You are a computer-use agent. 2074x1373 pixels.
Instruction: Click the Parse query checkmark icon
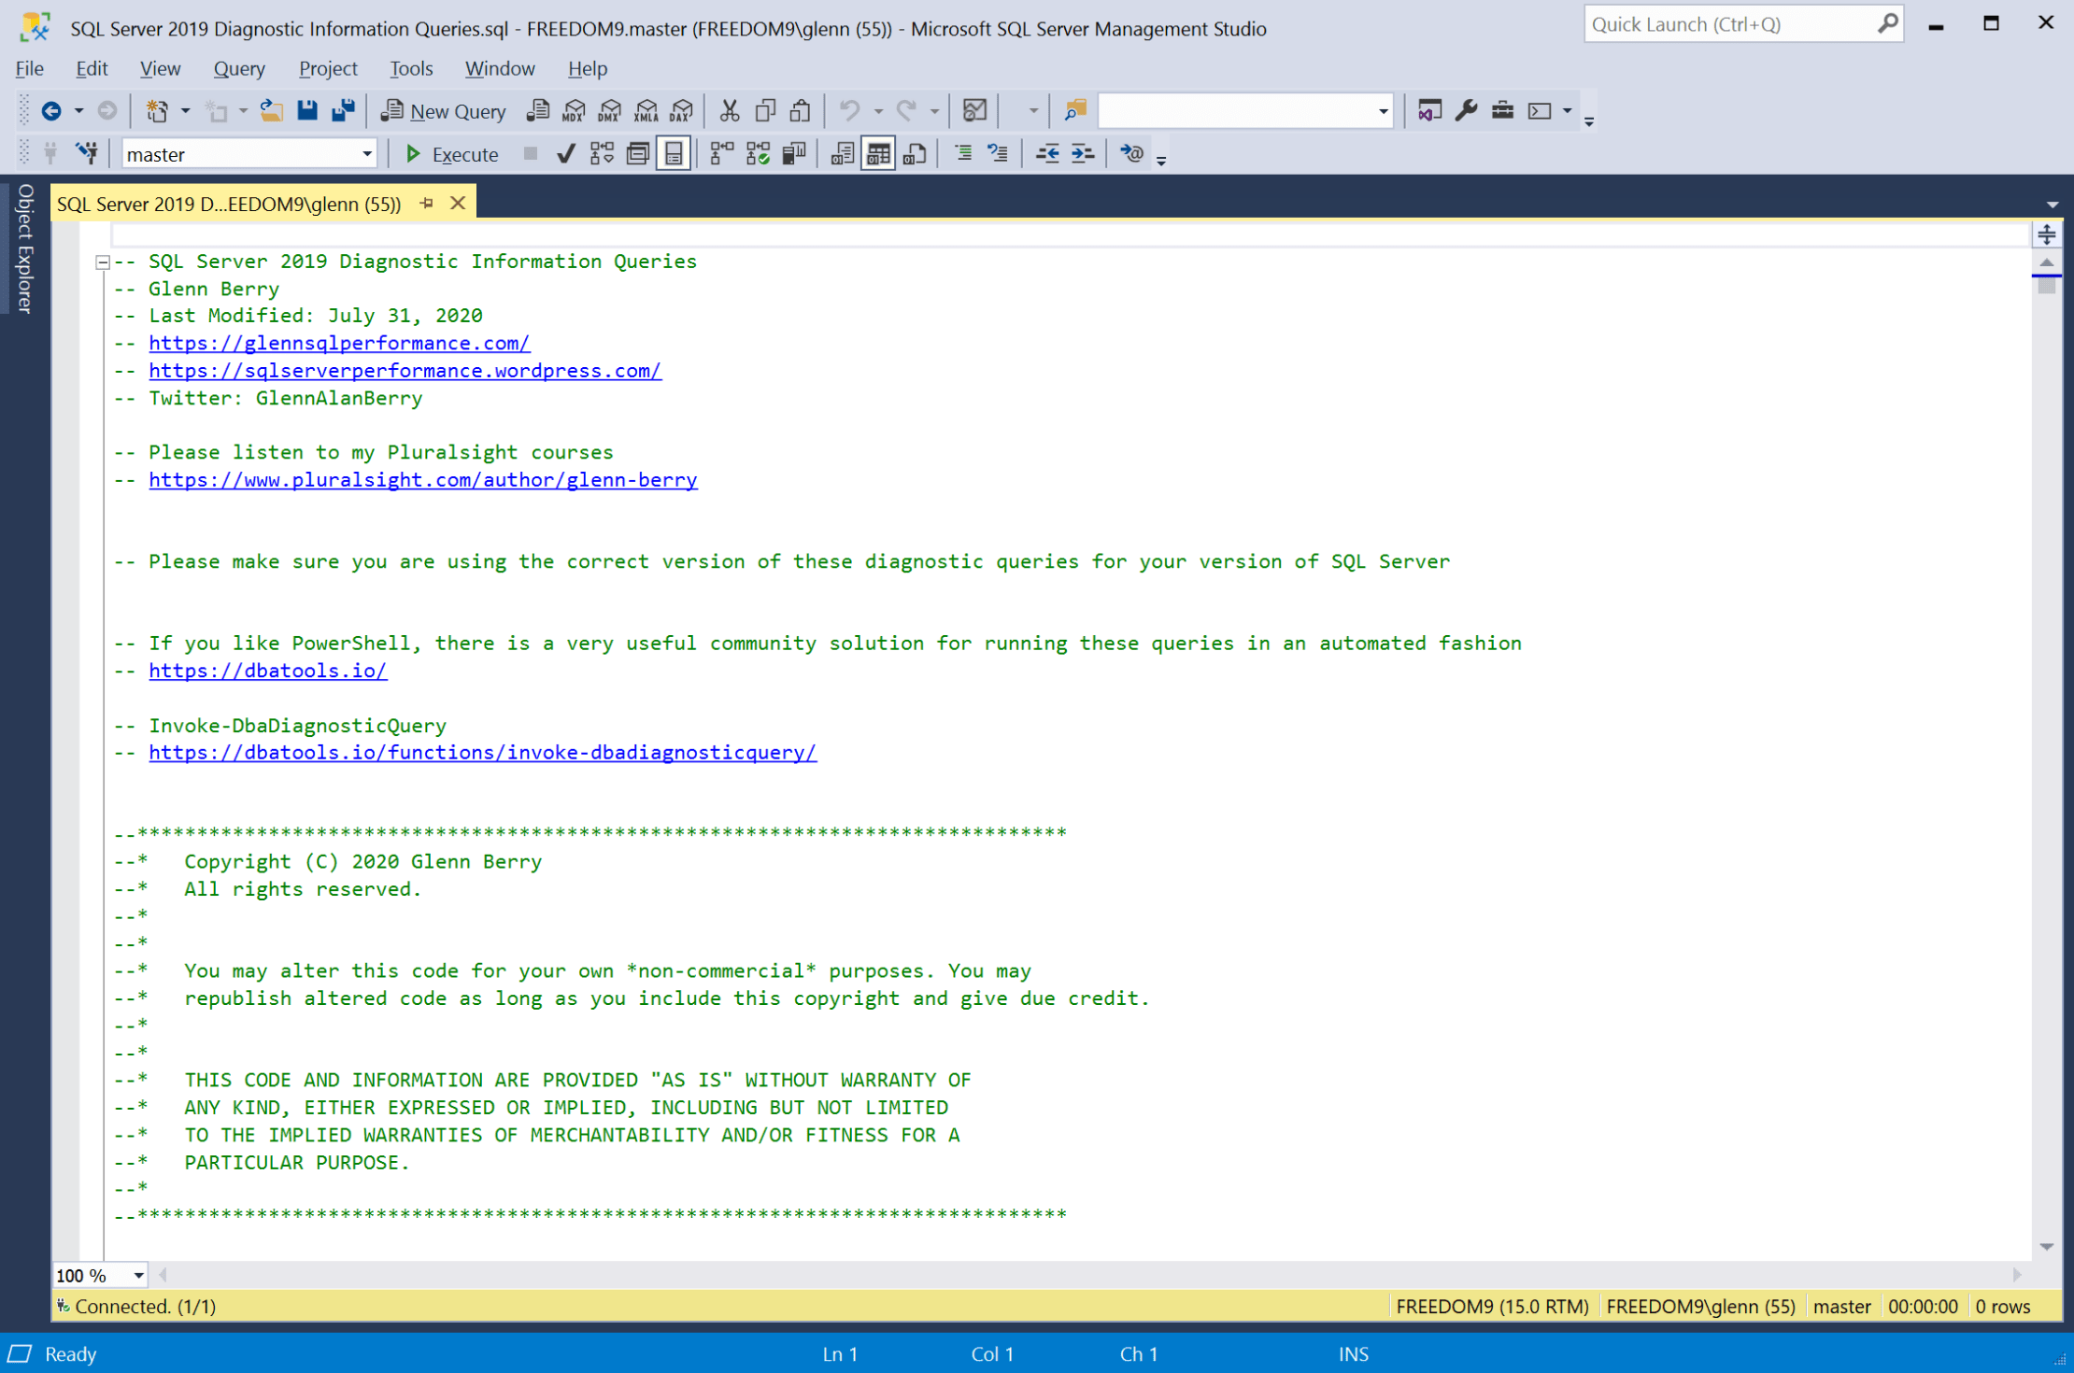click(x=565, y=153)
